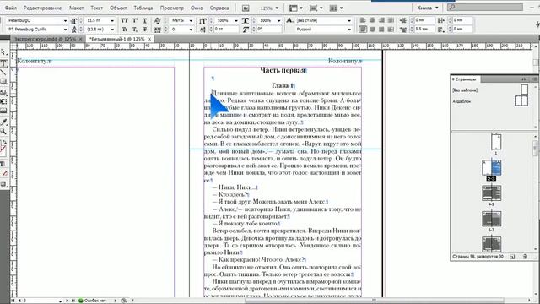This screenshot has height=304, width=540.
Task: Select the Eyedropper tool
Action: (x=3, y=122)
